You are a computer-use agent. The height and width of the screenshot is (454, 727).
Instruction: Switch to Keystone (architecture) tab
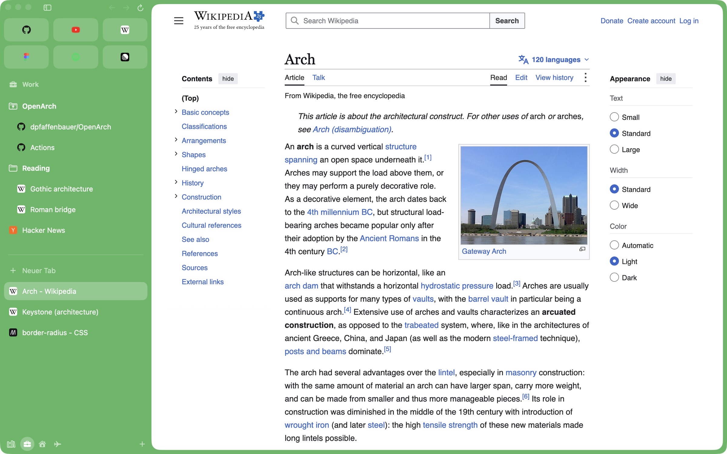click(x=76, y=312)
